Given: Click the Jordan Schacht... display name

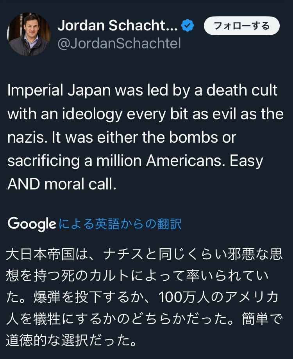Looking at the screenshot, I should [117, 26].
